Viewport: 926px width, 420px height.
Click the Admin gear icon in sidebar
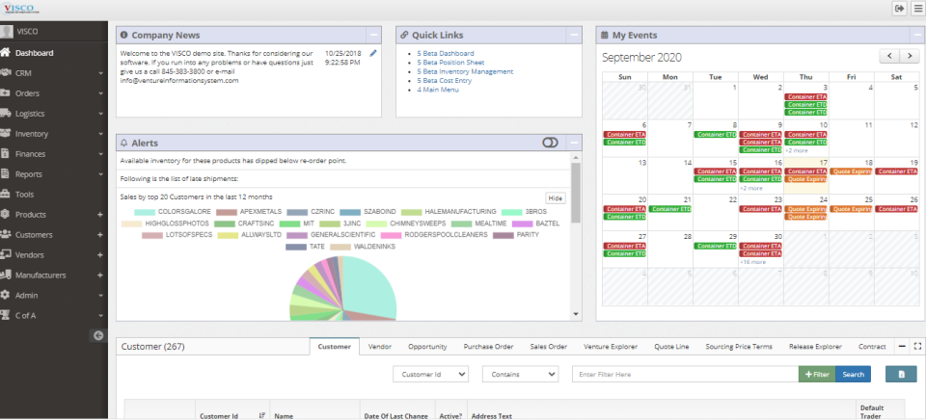(x=6, y=295)
